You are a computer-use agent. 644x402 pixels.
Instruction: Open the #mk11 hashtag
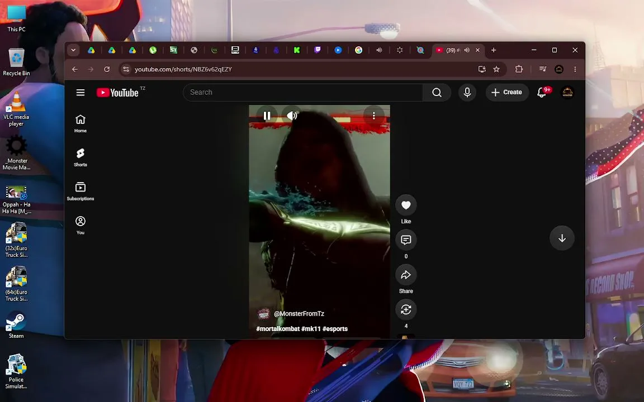click(311, 328)
